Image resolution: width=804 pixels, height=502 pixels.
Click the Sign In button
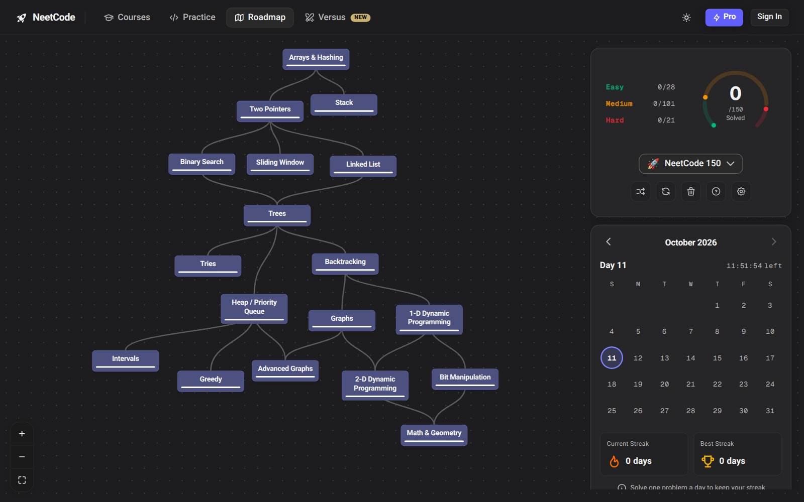pos(770,17)
